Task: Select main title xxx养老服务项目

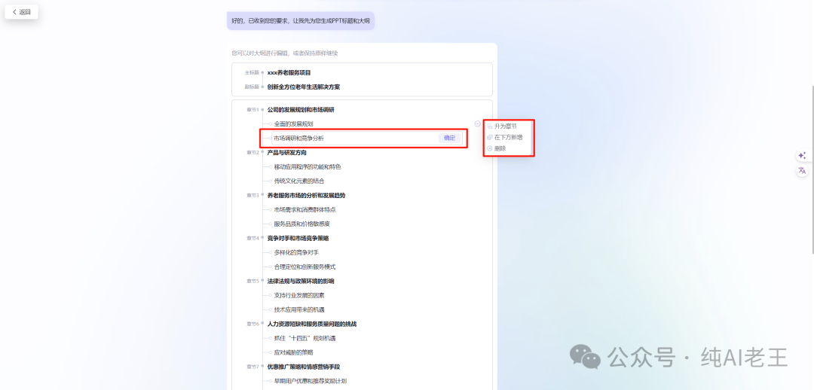Action: [x=289, y=72]
